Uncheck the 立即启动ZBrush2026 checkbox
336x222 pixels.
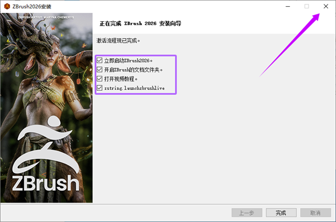click(x=100, y=60)
